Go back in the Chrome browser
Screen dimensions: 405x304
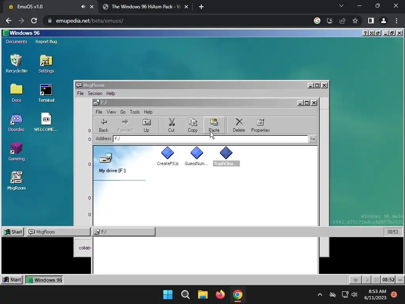coord(9,21)
